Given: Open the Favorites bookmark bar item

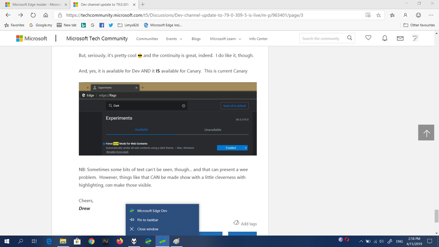Looking at the screenshot, I should [x=14, y=25].
